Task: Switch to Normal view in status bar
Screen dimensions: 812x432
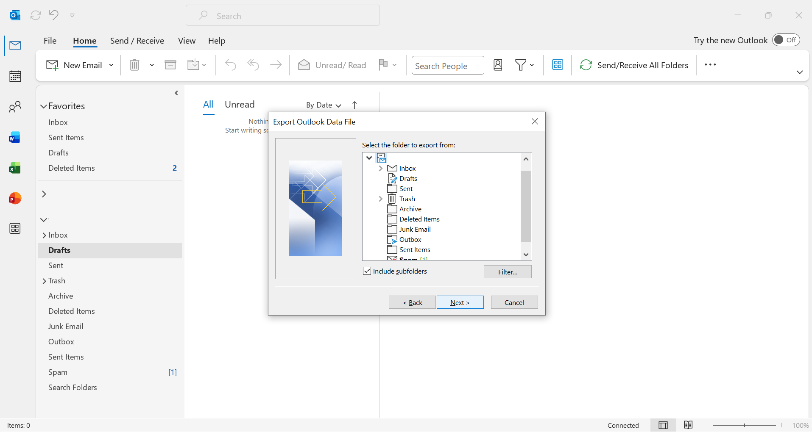Action: tap(663, 425)
